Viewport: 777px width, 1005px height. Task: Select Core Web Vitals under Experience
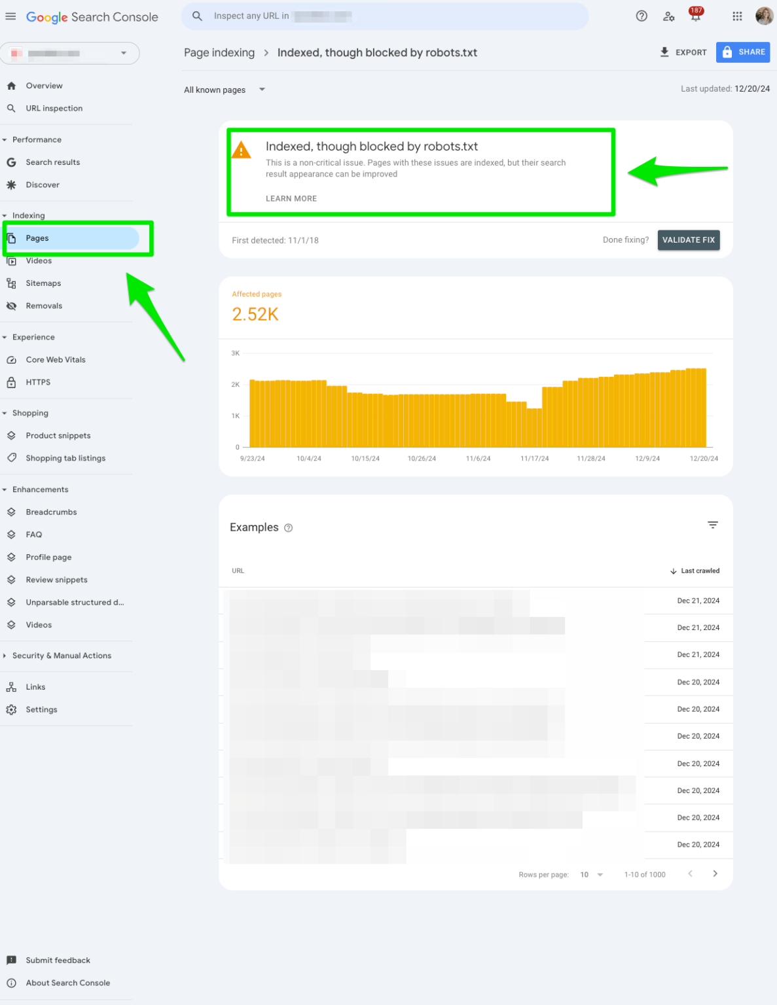(56, 359)
